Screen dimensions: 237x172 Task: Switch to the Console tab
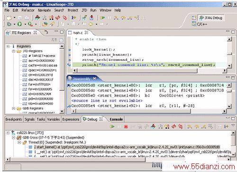coord(116,119)
